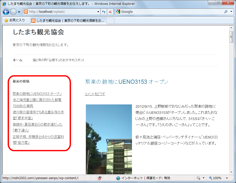Open the 猫と寺の町「谷根千」のおすすめスポット menu item
236x183 pixels.
(x=58, y=60)
